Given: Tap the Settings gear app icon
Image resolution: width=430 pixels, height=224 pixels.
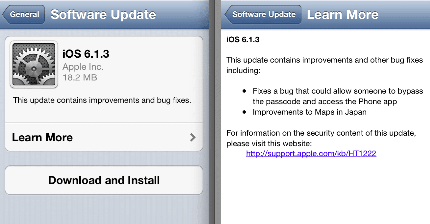Looking at the screenshot, I should [34, 65].
